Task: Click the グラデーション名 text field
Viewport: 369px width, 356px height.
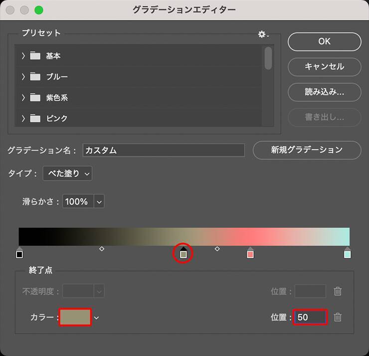Action: pyautogui.click(x=164, y=150)
